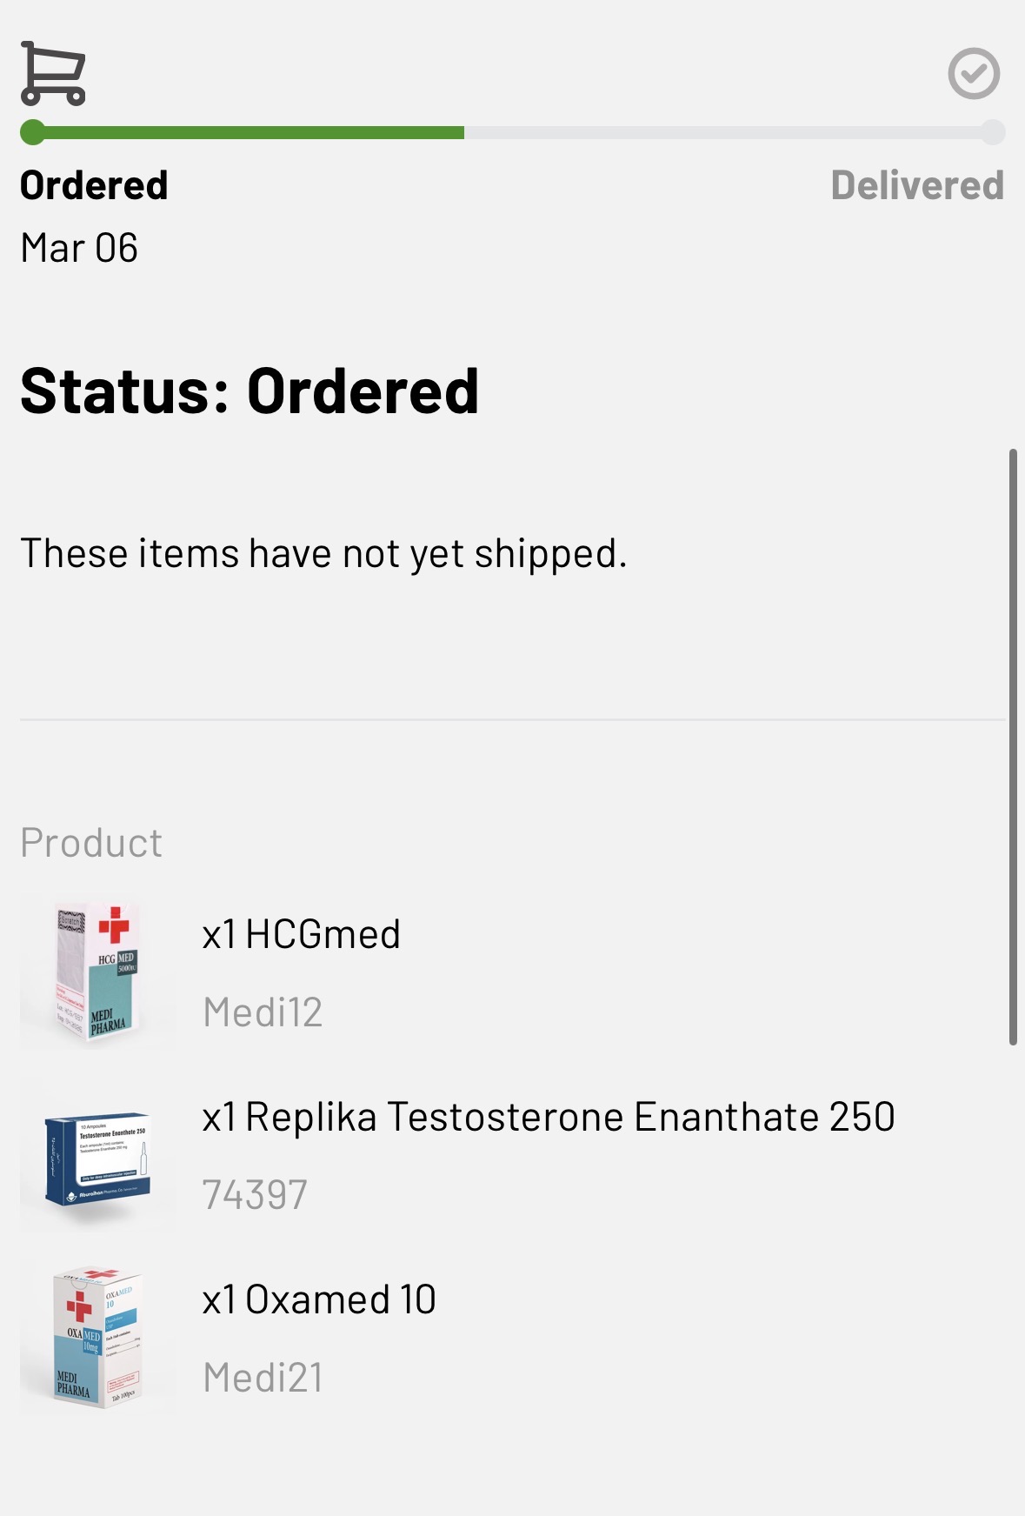The height and width of the screenshot is (1516, 1025).
Task: Click the 74397 product code
Action: (x=255, y=1195)
